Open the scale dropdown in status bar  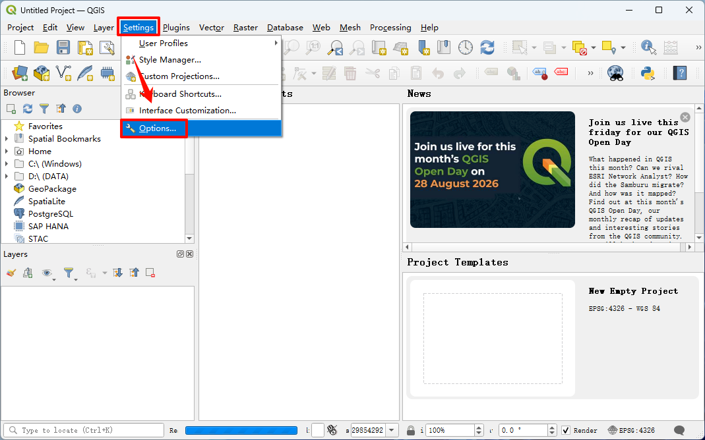click(x=392, y=430)
